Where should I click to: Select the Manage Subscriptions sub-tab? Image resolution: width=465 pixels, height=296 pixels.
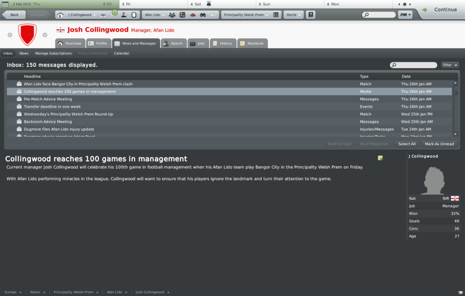(x=53, y=53)
